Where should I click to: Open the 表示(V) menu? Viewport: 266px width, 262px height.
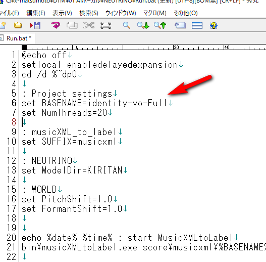click(x=62, y=13)
